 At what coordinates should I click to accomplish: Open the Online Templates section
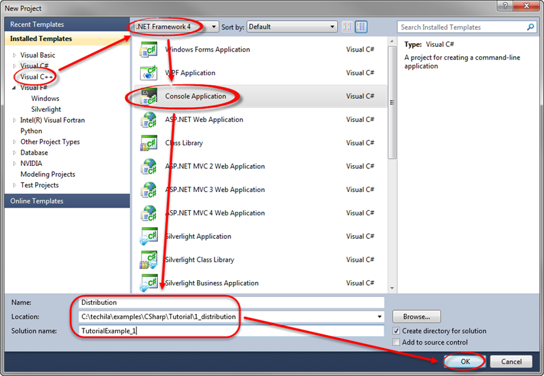click(37, 201)
